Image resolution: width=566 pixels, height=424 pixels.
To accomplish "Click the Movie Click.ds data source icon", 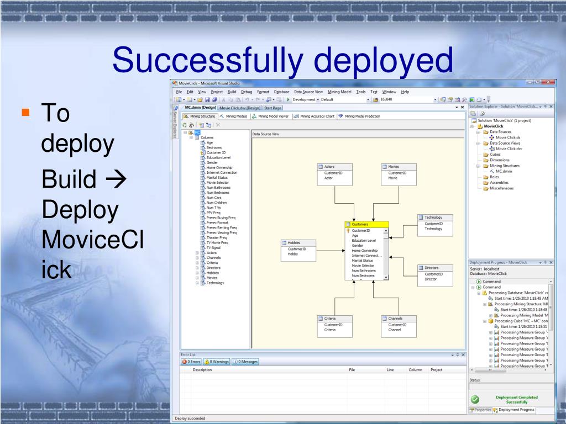I will point(491,137).
